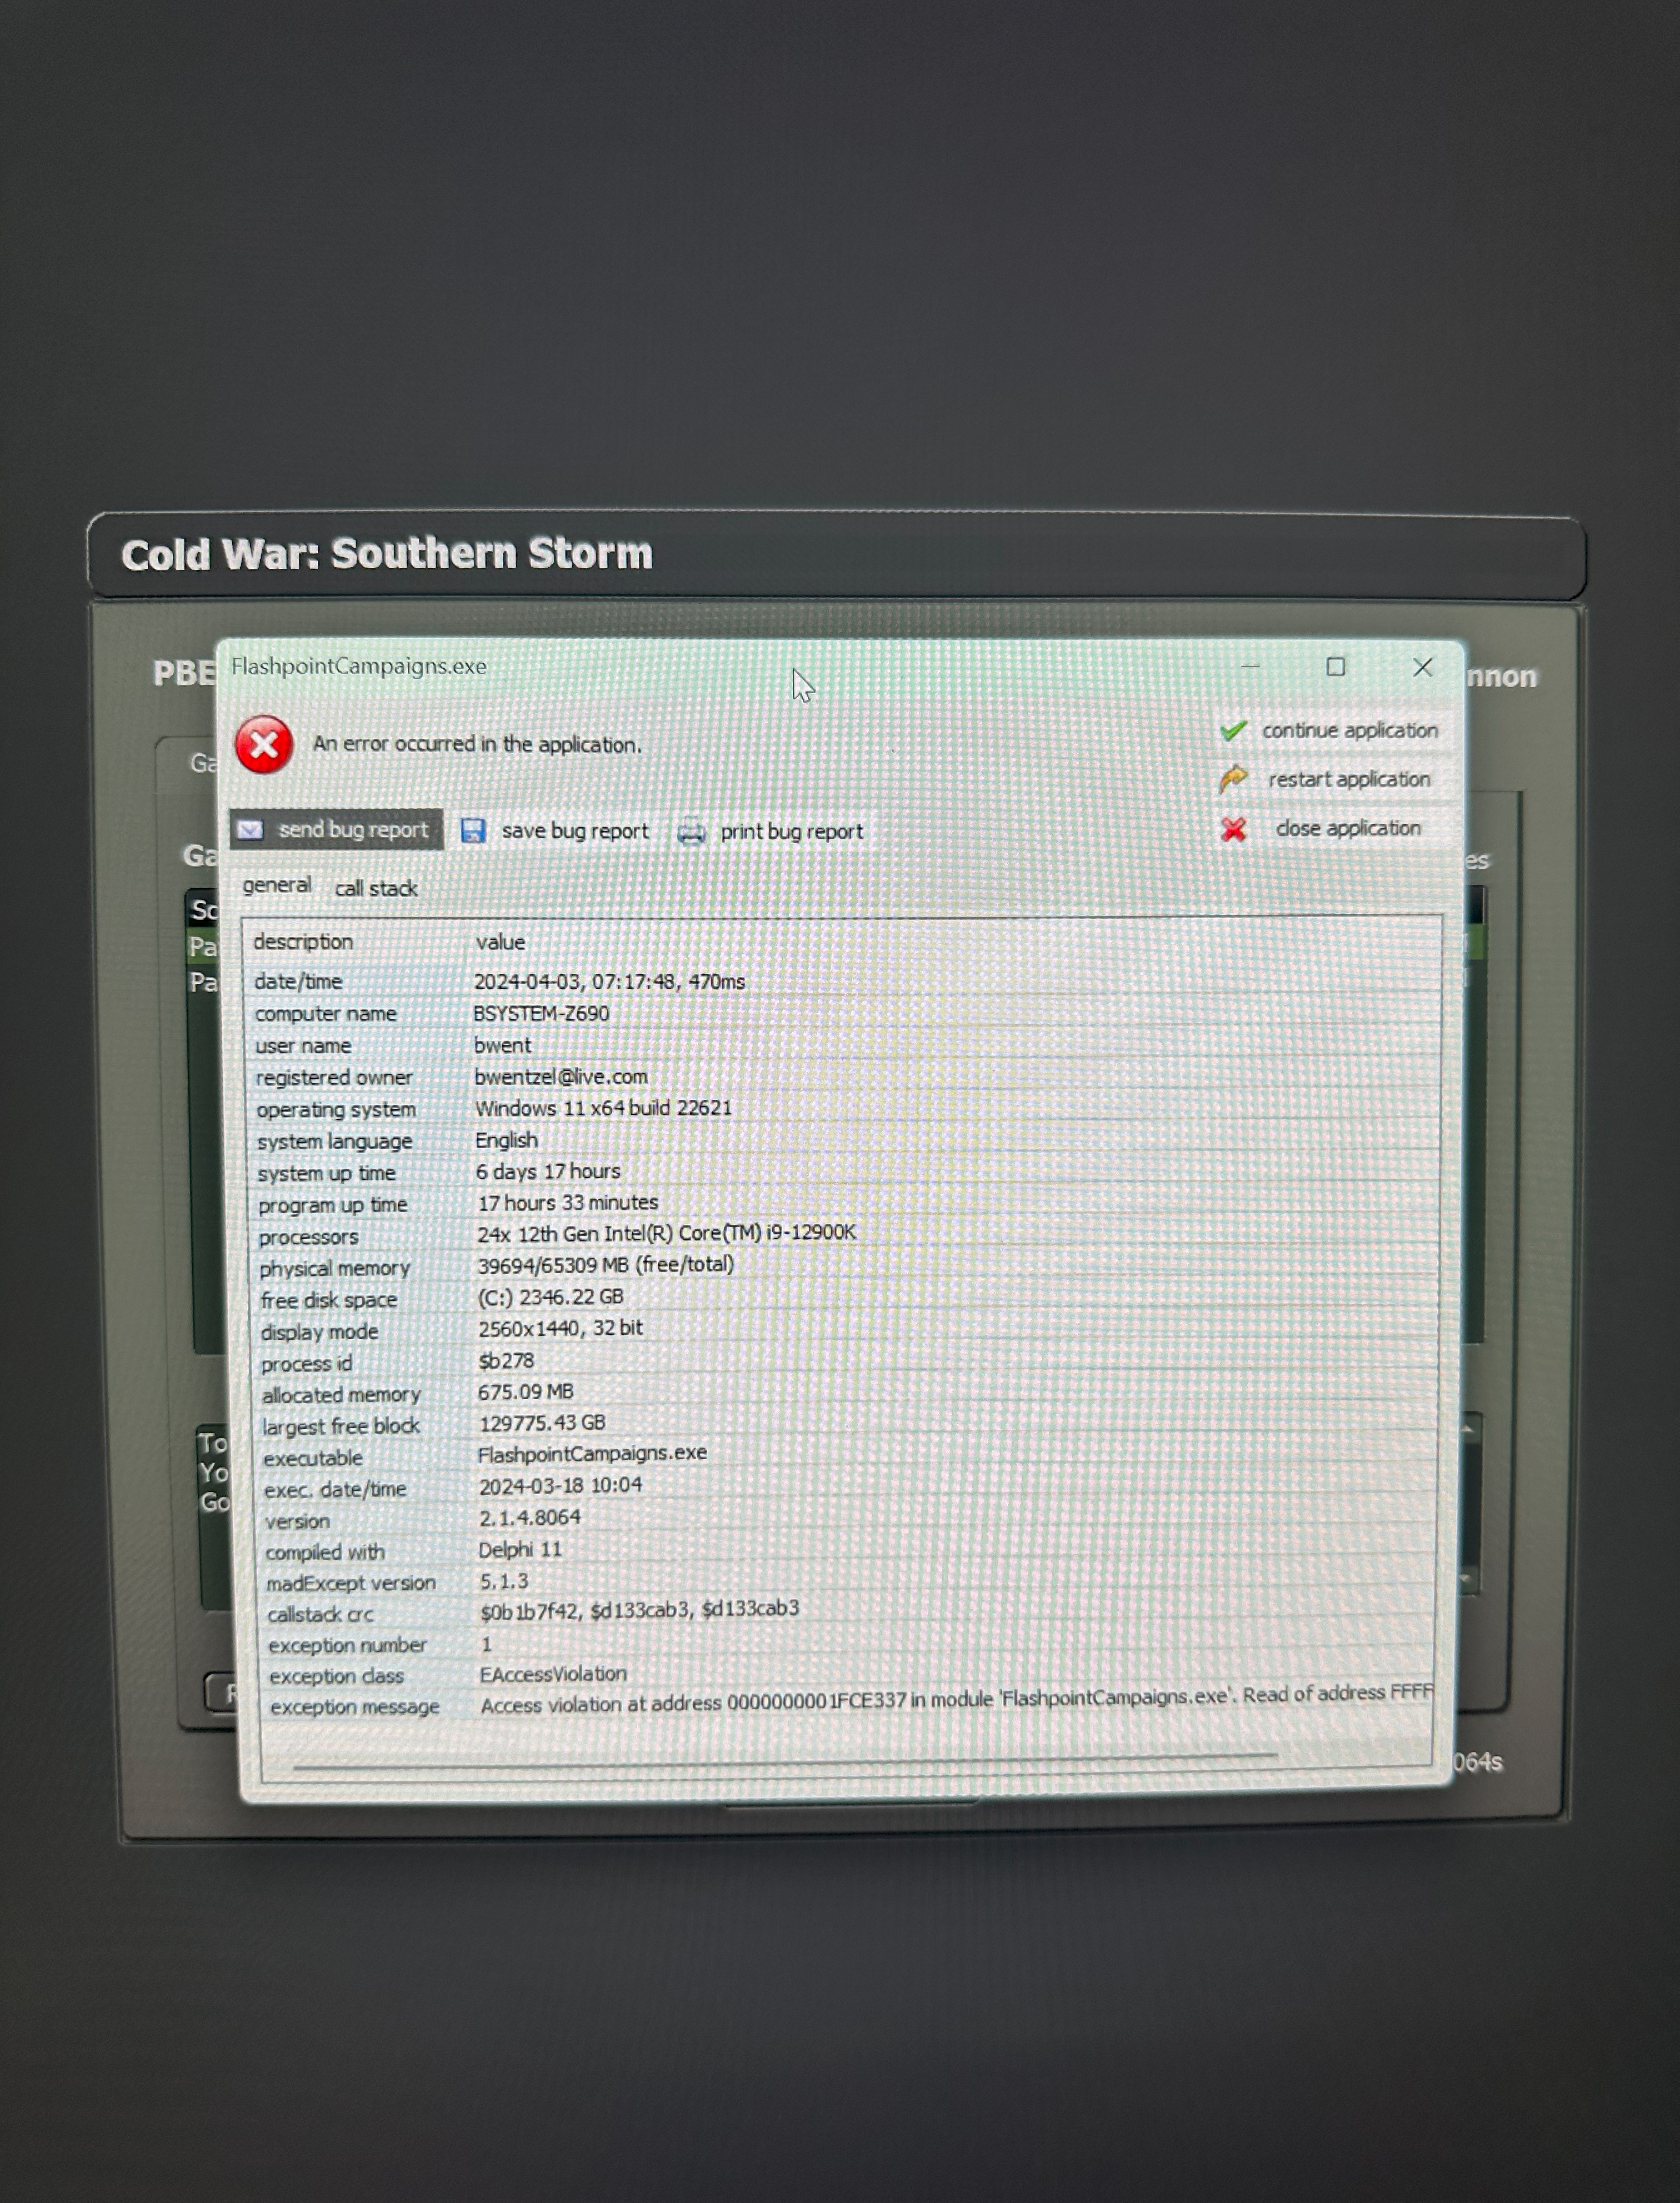The image size is (1680, 2203).
Task: Maximize the FlashpointCampaigns.exe dialog
Action: (x=1336, y=667)
